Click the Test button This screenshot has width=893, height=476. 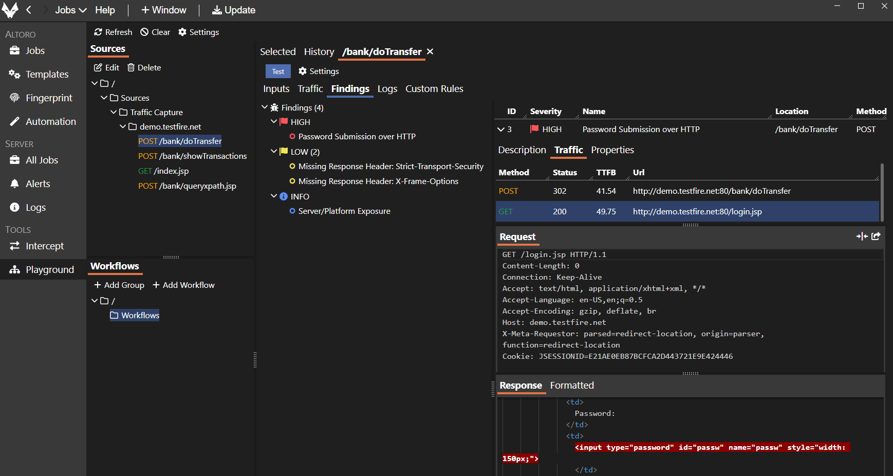[x=278, y=71]
